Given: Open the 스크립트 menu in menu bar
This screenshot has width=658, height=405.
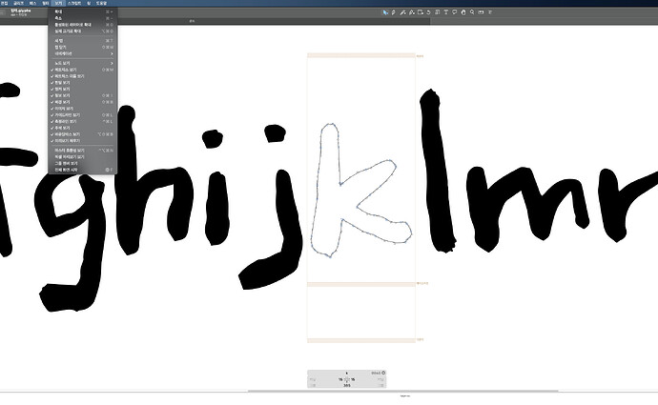Looking at the screenshot, I should pyautogui.click(x=74, y=4).
